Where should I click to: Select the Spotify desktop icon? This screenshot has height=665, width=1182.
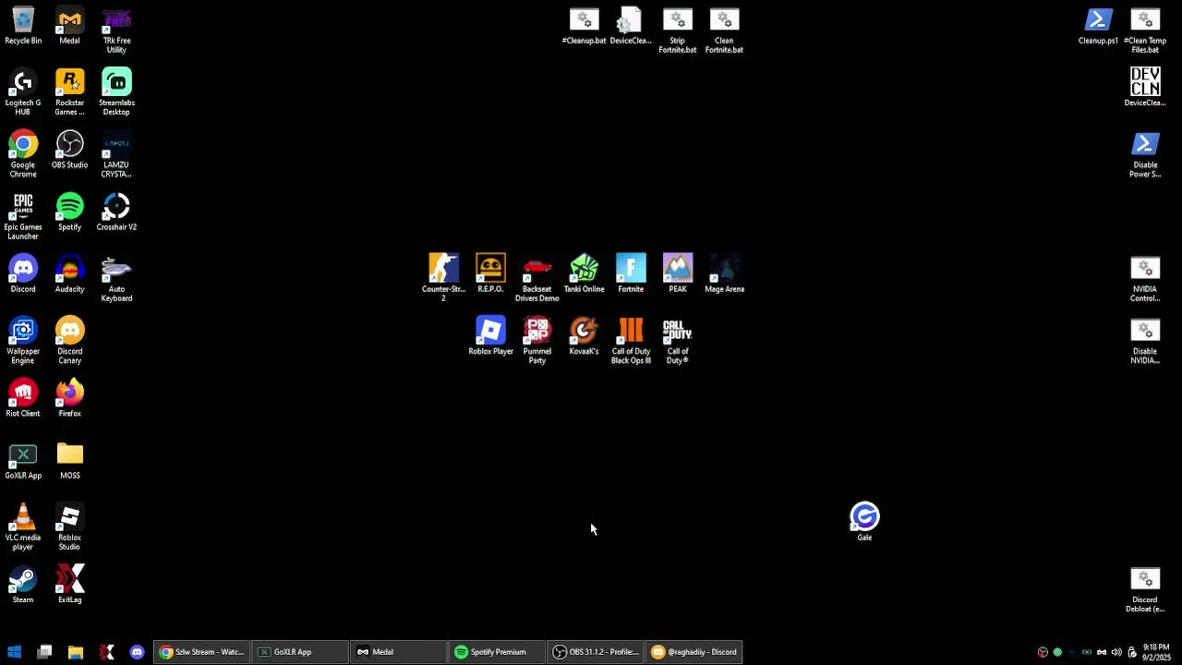click(x=69, y=212)
